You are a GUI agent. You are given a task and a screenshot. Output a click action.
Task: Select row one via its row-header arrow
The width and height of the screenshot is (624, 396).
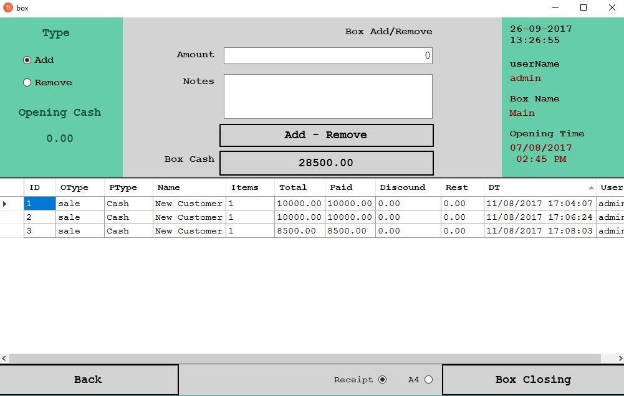tap(5, 204)
